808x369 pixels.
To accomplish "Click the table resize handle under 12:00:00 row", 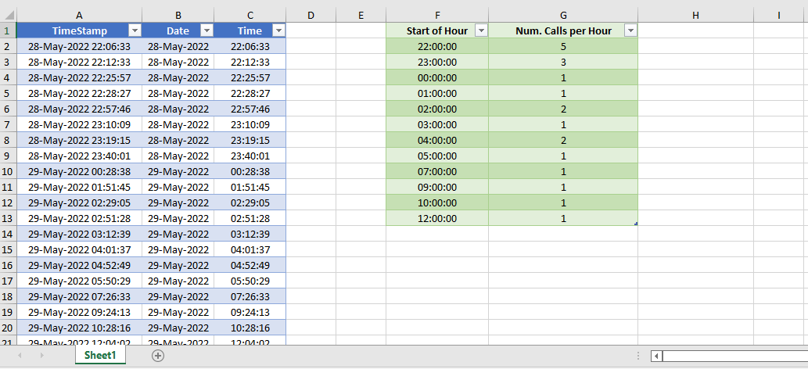I will click(x=636, y=224).
